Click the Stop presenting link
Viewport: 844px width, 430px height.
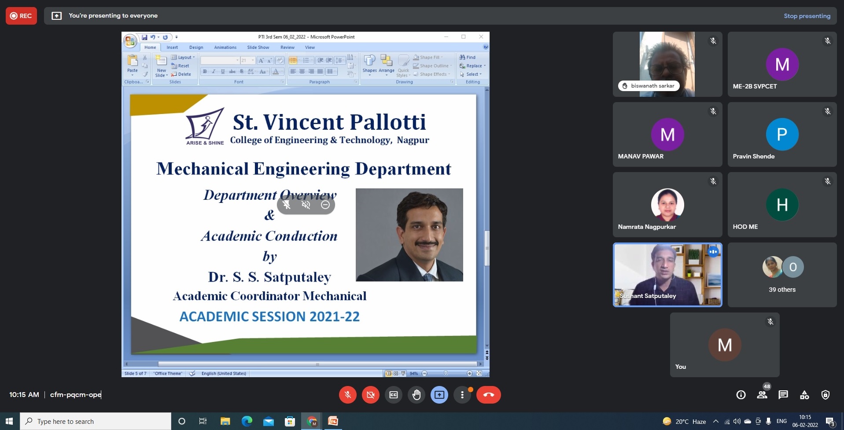click(x=807, y=16)
